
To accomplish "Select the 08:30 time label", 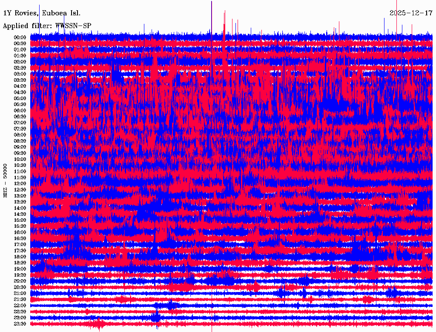I will pos(20,141).
